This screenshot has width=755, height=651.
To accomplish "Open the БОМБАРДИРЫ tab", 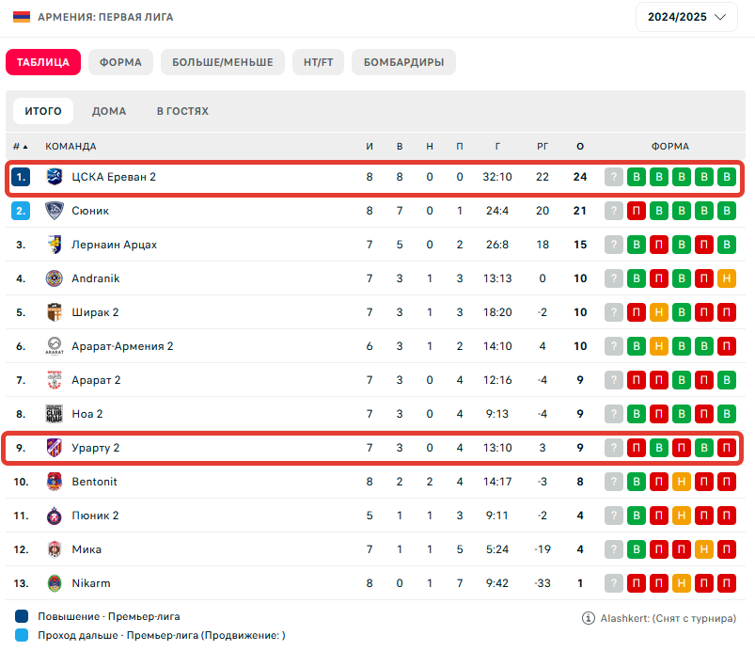I will pos(403,62).
